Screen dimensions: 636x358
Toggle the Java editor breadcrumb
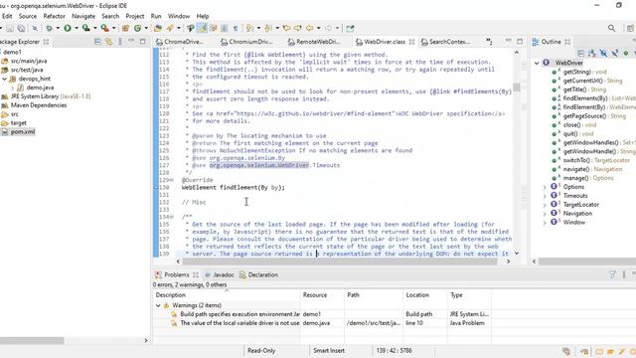(x=191, y=28)
